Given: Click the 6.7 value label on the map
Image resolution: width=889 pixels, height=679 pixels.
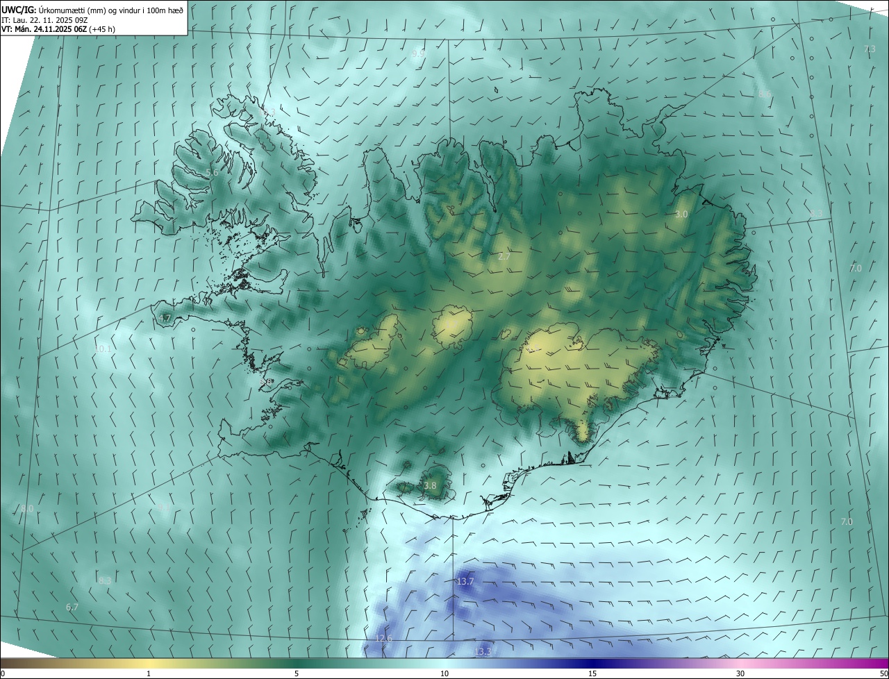Looking at the screenshot, I should (x=72, y=607).
